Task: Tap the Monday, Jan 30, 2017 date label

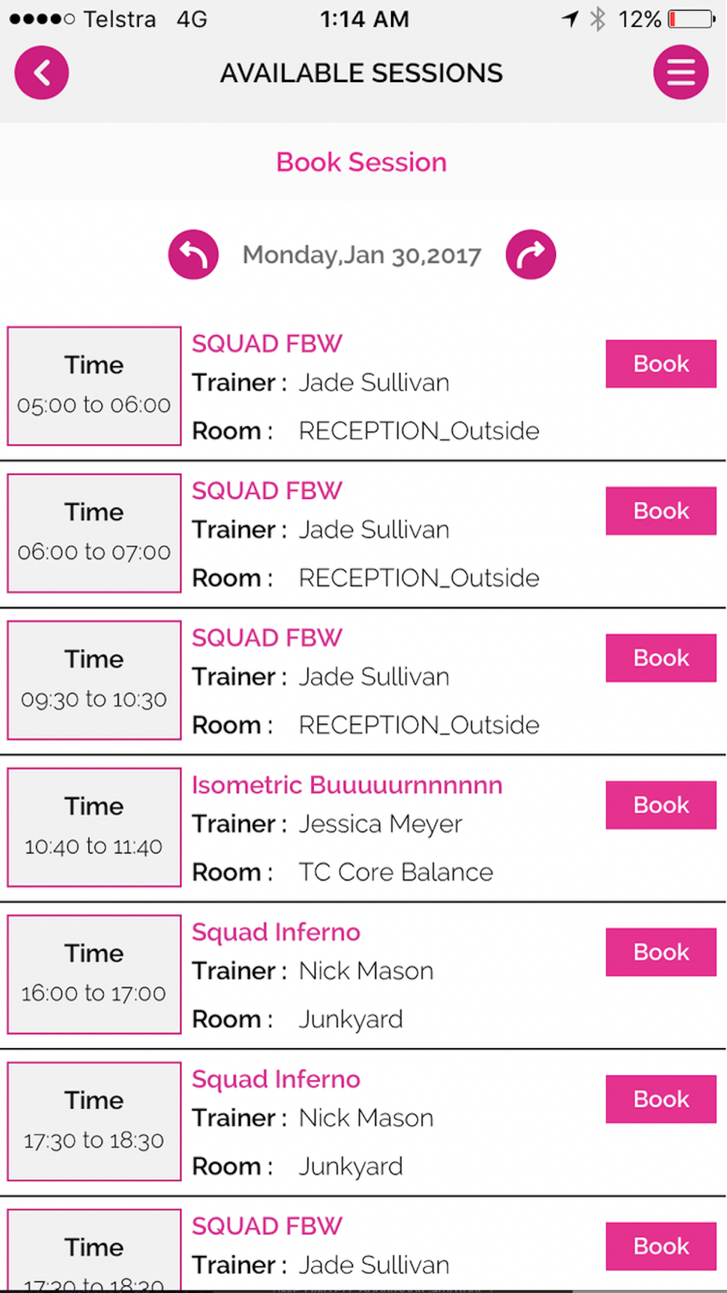Action: pyautogui.click(x=361, y=255)
